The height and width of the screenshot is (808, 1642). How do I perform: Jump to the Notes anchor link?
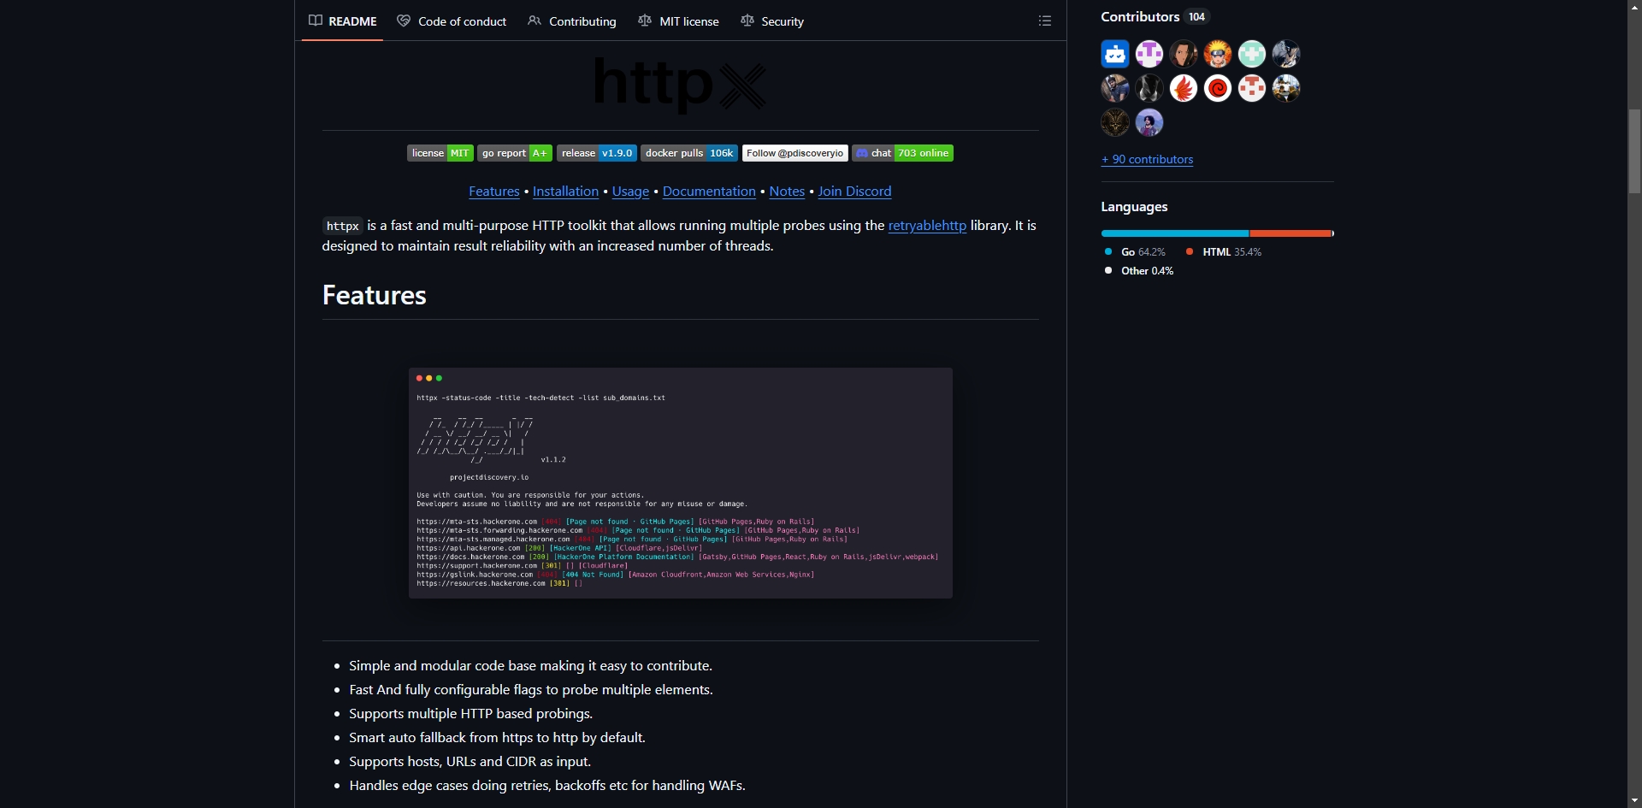787,192
